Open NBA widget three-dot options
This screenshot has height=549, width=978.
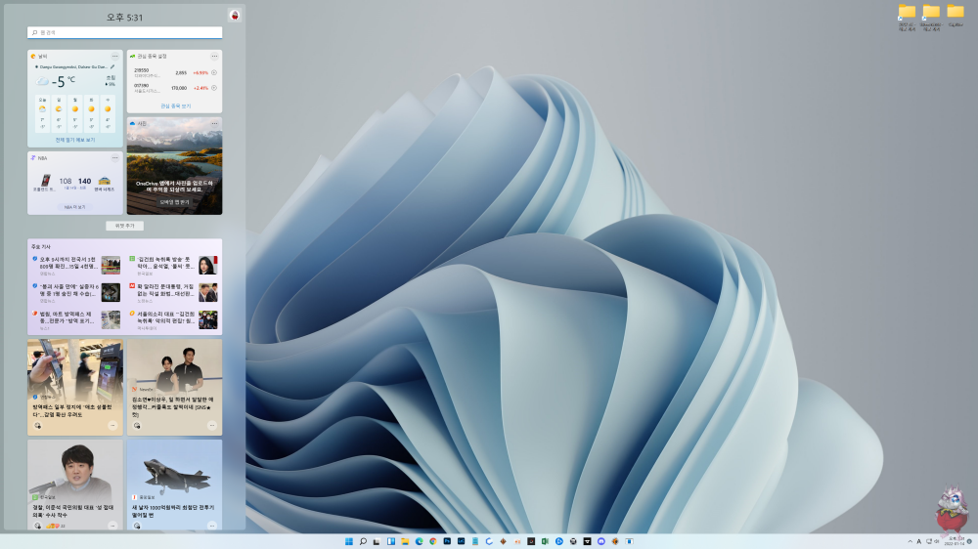click(x=114, y=157)
